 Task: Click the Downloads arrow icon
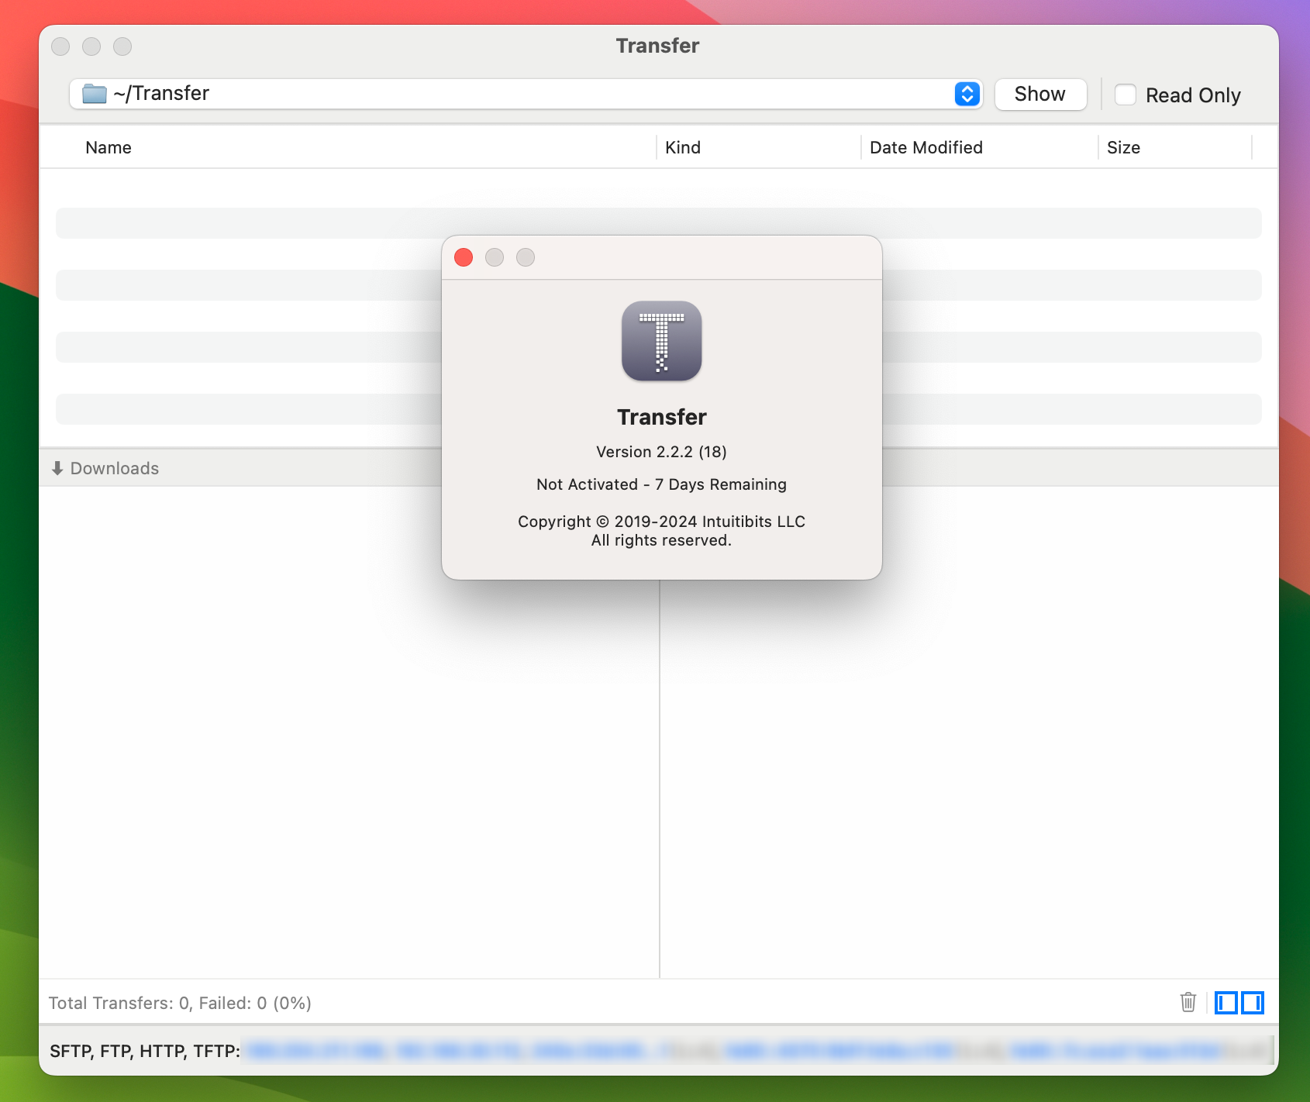57,468
